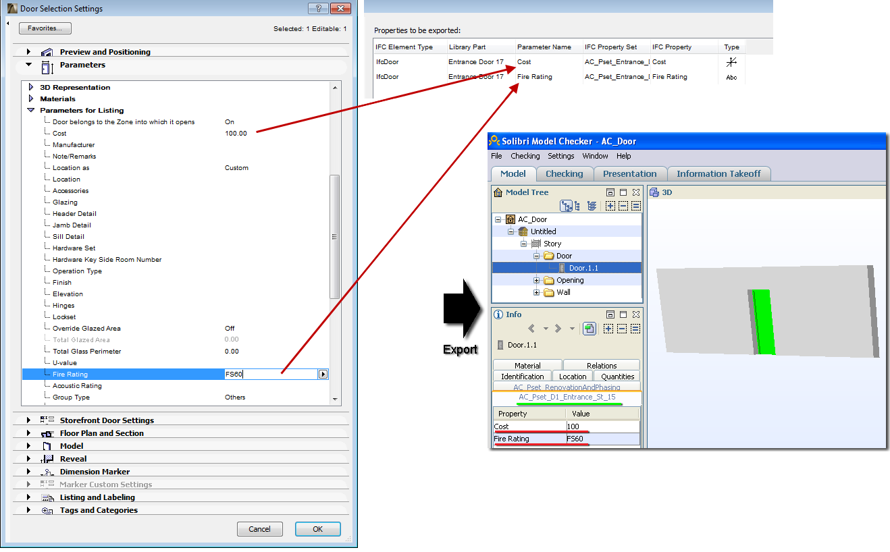This screenshot has height=552, width=890.
Task: Click the Model Tree collapse-all minus icon
Action: 623,206
